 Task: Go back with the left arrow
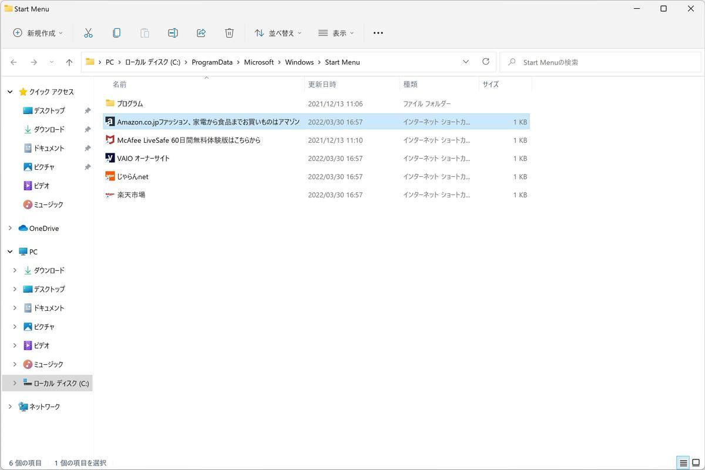point(14,62)
